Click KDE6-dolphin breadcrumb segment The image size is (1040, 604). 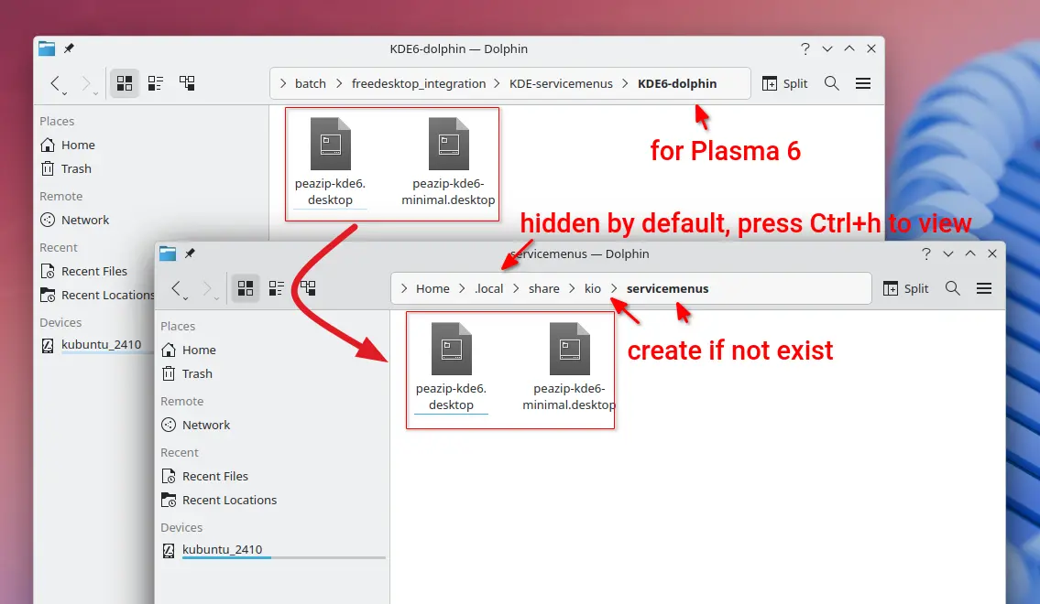[x=677, y=83]
